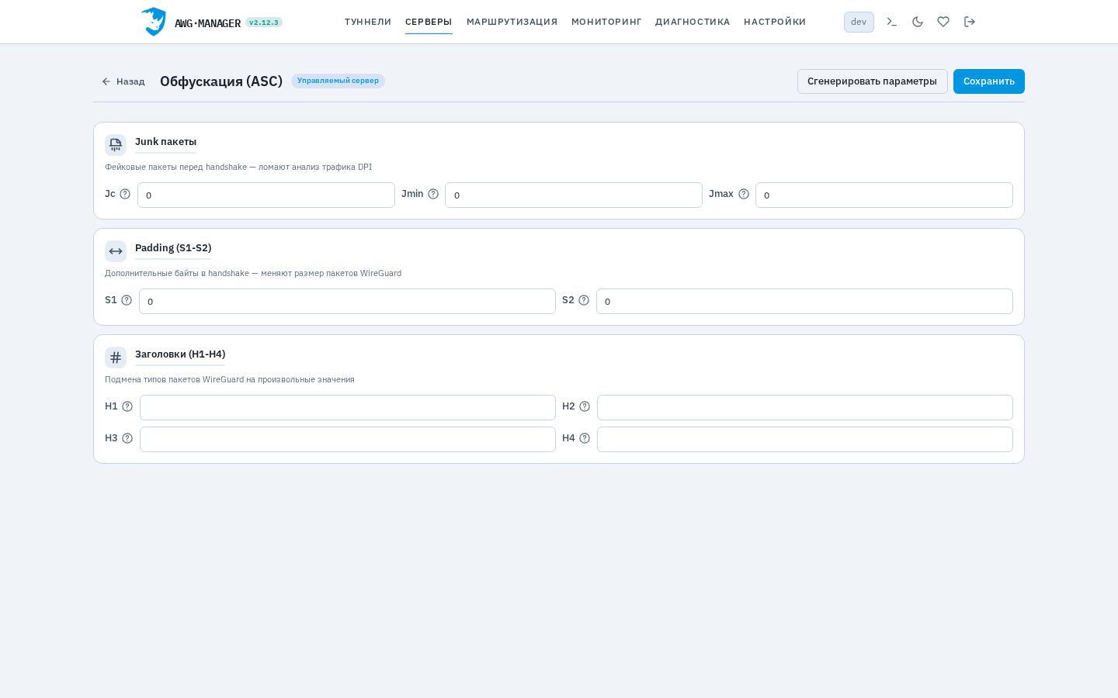1118x698 pixels.
Task: Click the AWG Manager rhino logo
Action: point(154,22)
